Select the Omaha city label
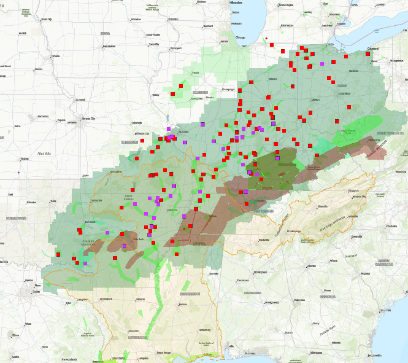The image size is (408, 363). pyautogui.click(x=56, y=56)
